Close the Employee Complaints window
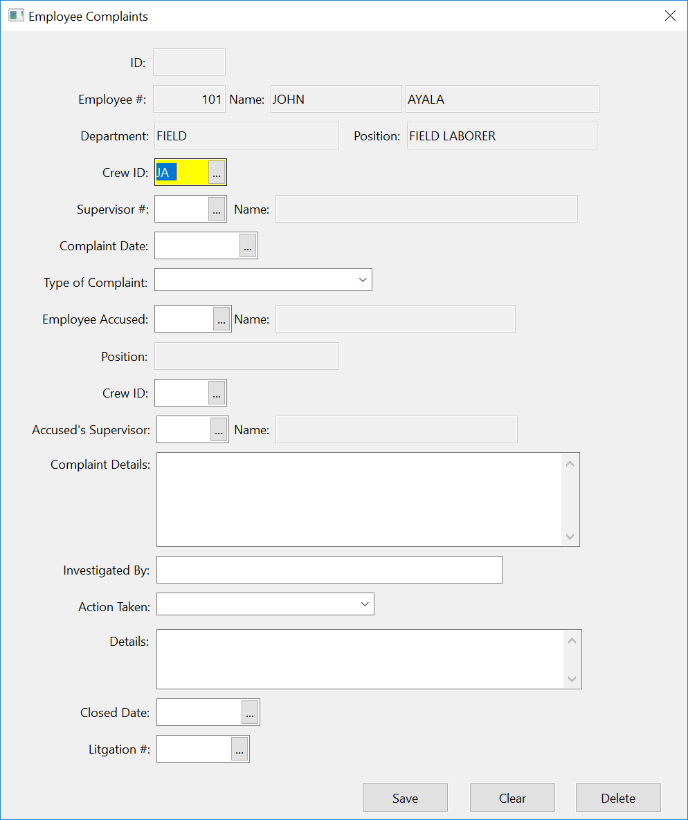688x820 pixels. coord(670,16)
